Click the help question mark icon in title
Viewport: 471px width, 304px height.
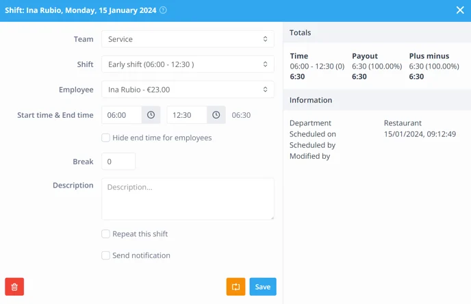(x=163, y=10)
